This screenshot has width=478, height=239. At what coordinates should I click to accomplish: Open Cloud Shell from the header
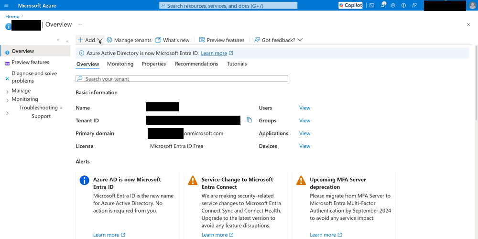[x=372, y=5]
